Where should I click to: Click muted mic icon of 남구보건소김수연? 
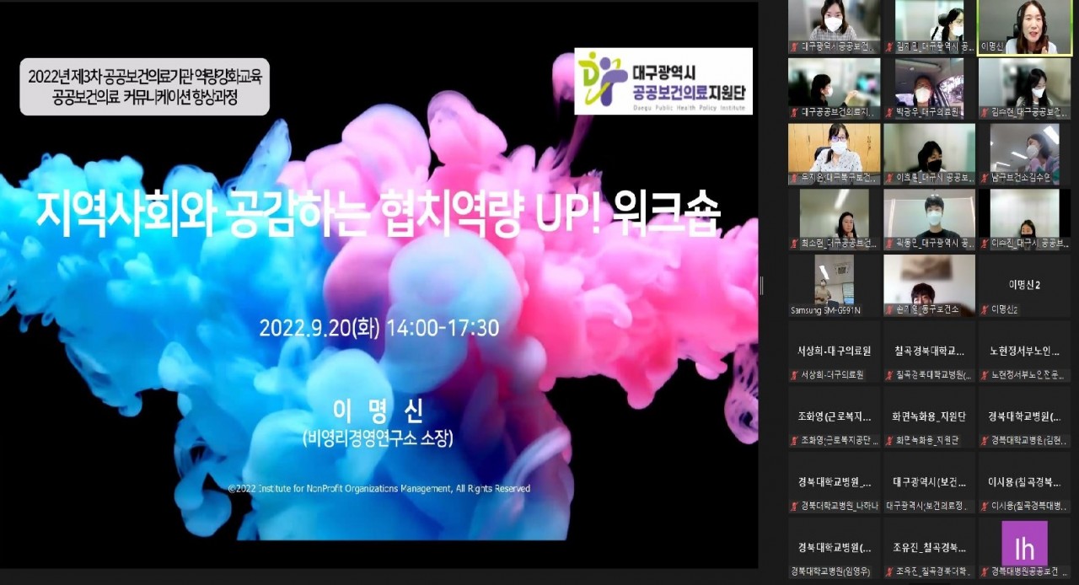pos(985,178)
